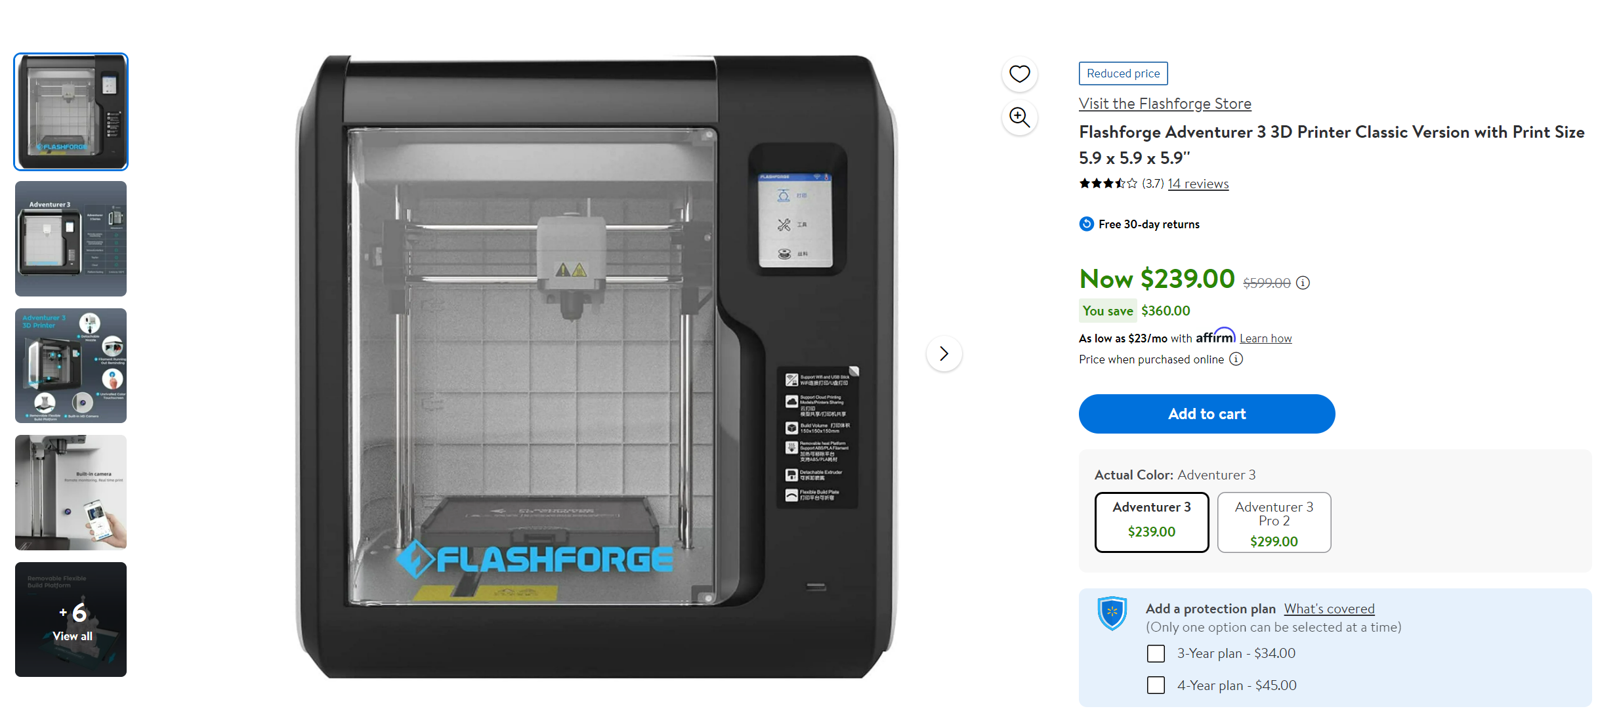Select the Built-in camera thumbnail

(x=71, y=493)
